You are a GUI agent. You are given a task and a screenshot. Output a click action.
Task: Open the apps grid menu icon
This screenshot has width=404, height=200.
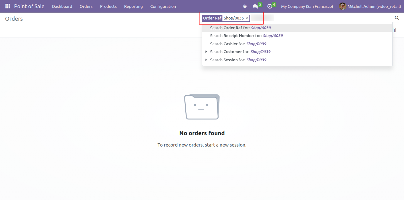pyautogui.click(x=8, y=6)
